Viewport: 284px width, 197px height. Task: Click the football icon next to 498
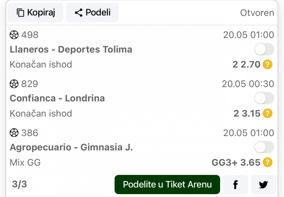(14, 35)
